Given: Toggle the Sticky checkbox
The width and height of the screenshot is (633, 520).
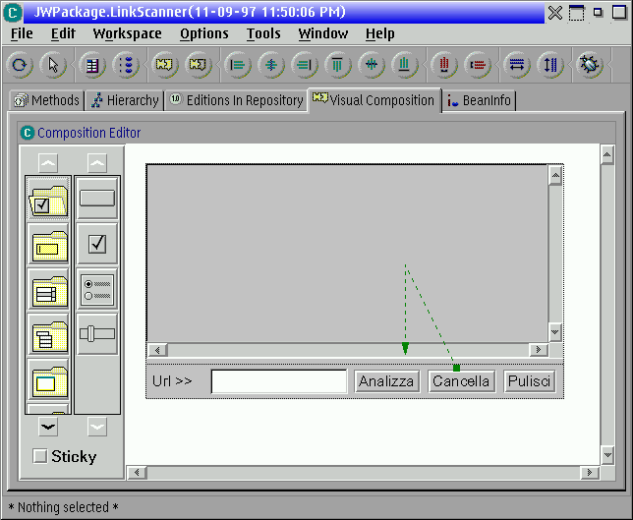Looking at the screenshot, I should coord(40,456).
